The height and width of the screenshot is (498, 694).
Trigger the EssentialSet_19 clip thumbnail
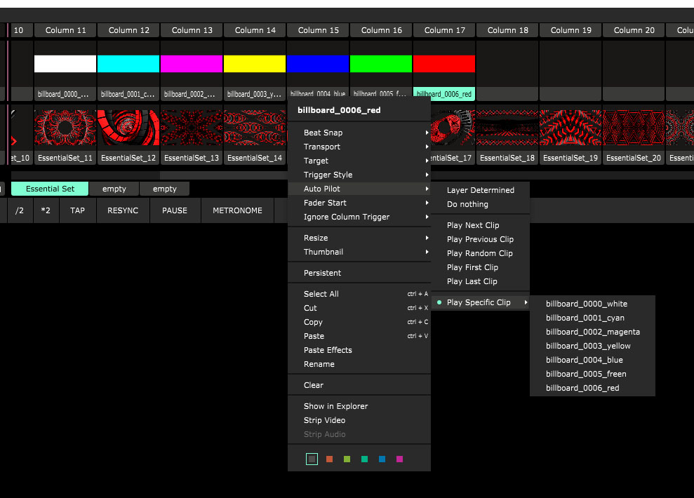coord(570,128)
